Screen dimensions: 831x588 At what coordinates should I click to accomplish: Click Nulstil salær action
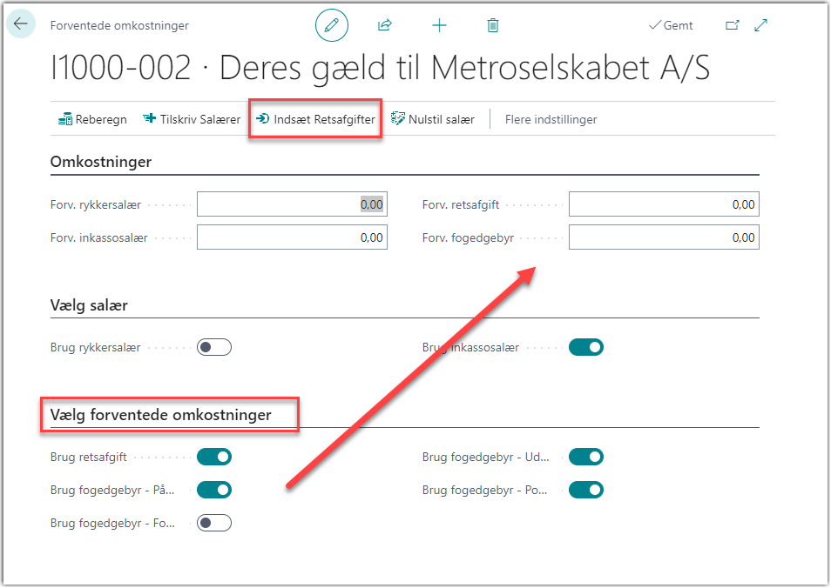[x=433, y=119]
